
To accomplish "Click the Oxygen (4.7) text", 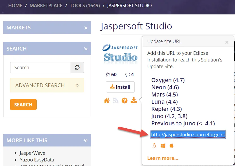I will click(x=168, y=80).
